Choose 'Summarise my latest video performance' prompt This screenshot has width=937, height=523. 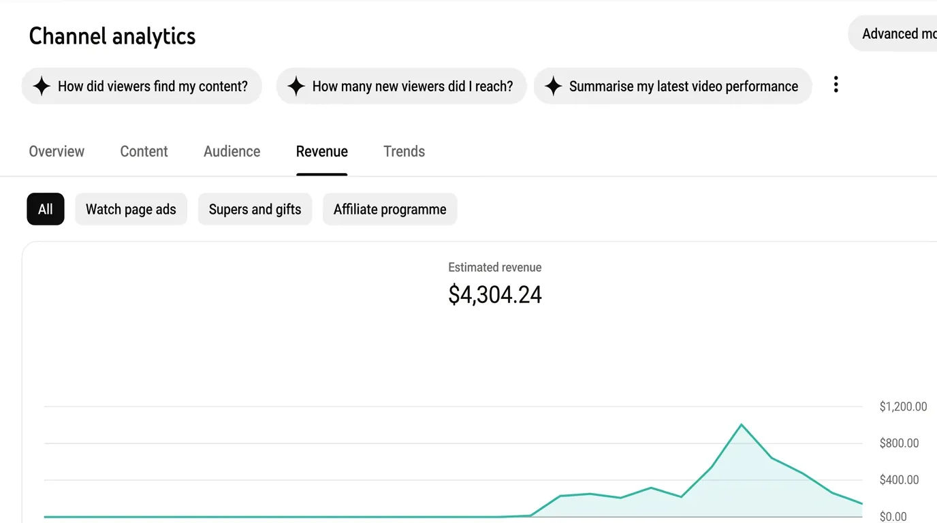[x=673, y=86]
